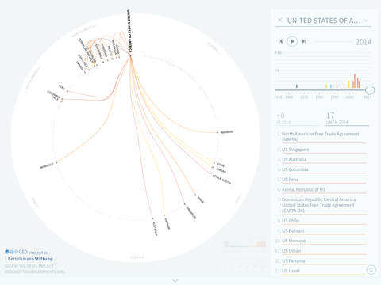Click the circular year slider handle at 2014

(370, 90)
